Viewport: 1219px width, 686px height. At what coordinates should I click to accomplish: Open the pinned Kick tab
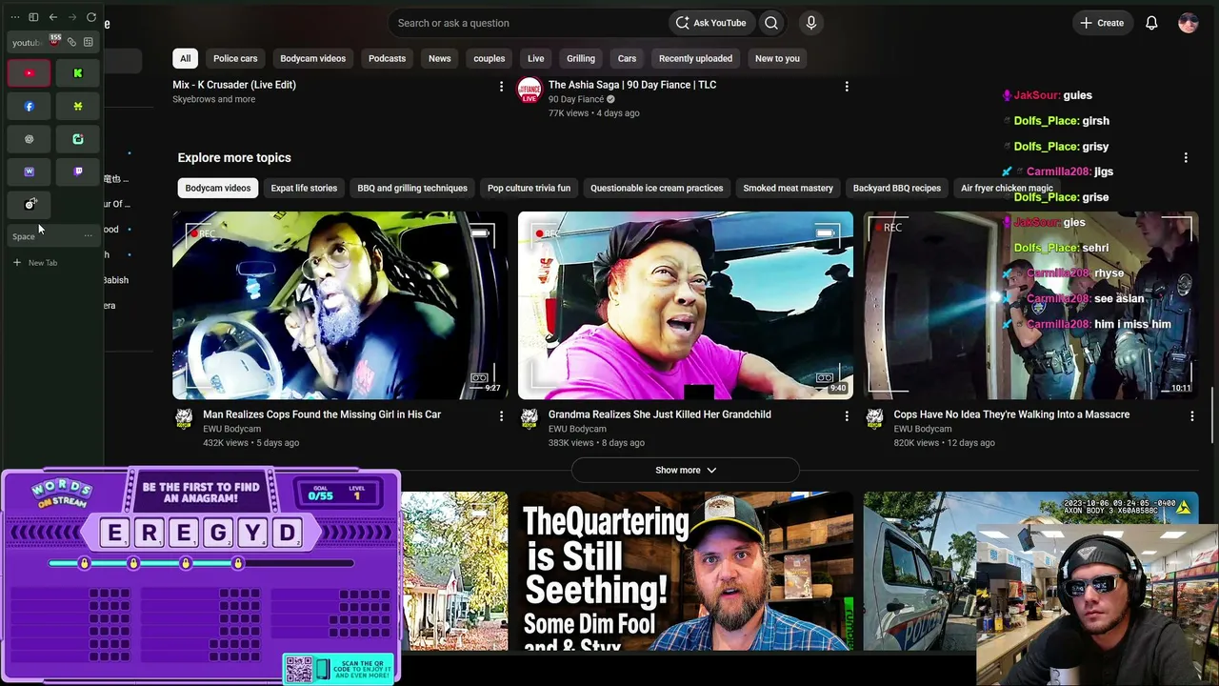[78, 73]
